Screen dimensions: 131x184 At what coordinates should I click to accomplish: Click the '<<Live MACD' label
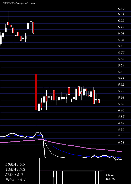[110, 177]
